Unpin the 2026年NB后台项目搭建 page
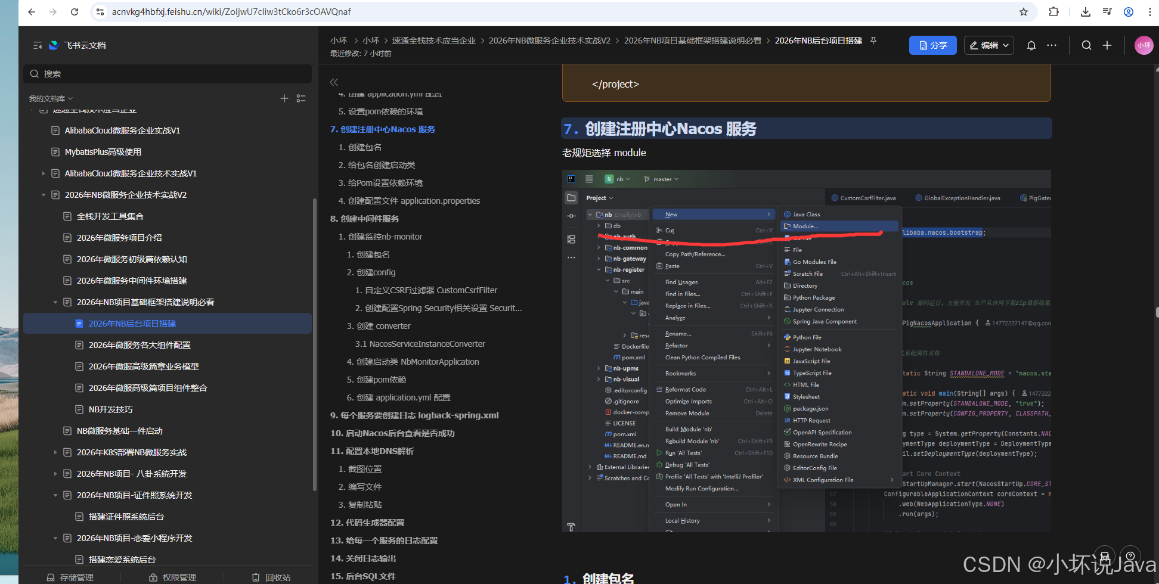Screen dimensions: 1159x584 [873, 40]
